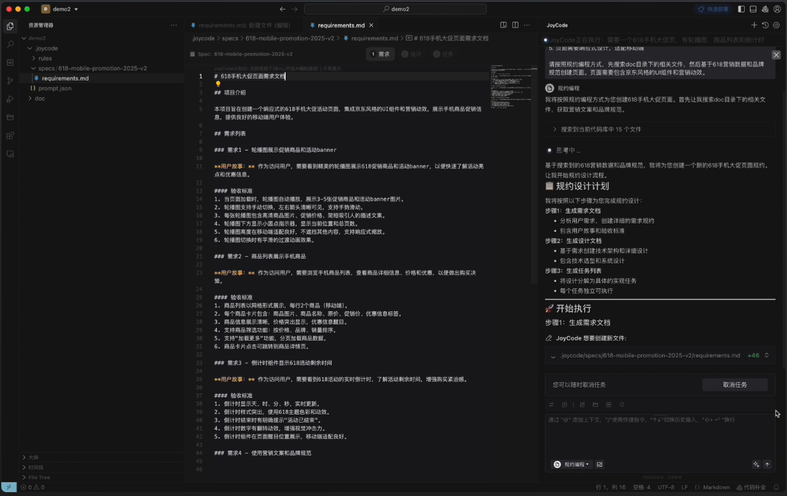Click the folder icon above chat input
The width and height of the screenshot is (787, 496).
pyautogui.click(x=596, y=405)
